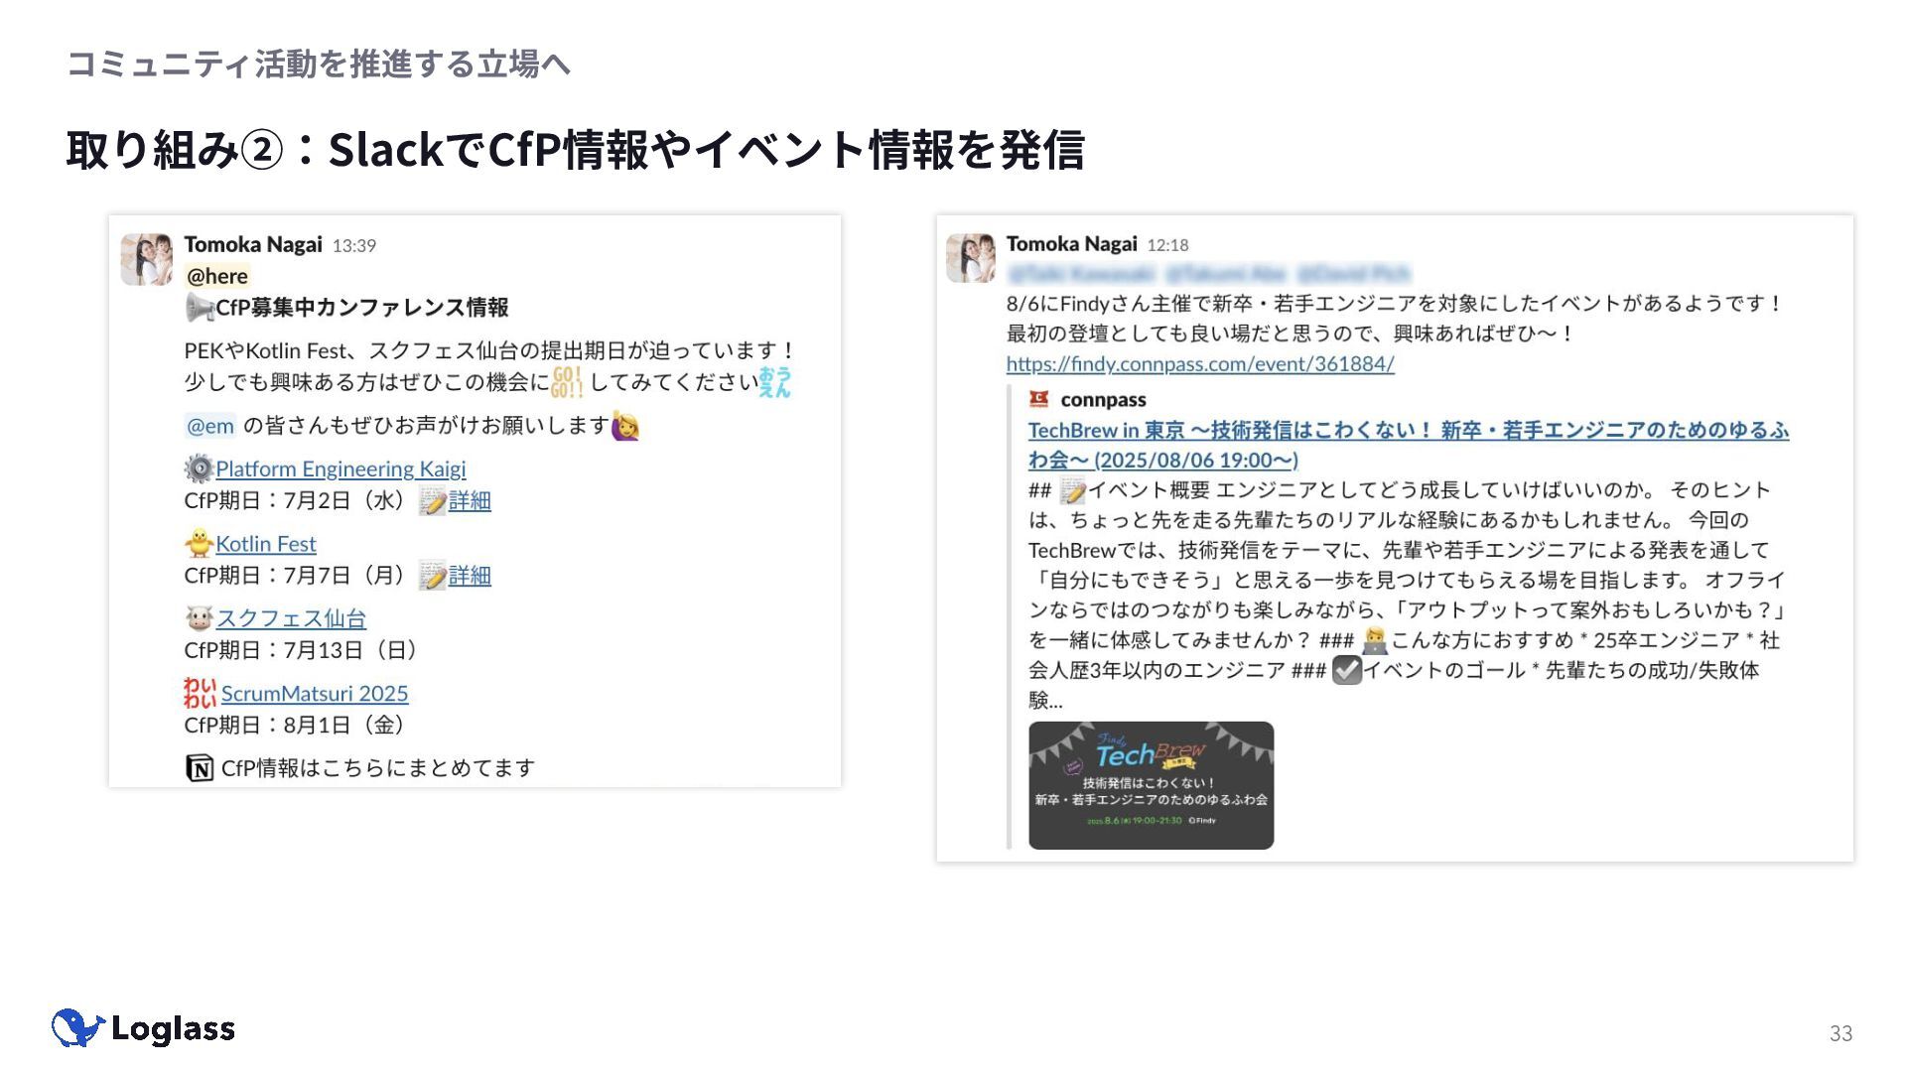Click the @em mention in the message
This screenshot has width=1906, height=1072.
(x=210, y=426)
